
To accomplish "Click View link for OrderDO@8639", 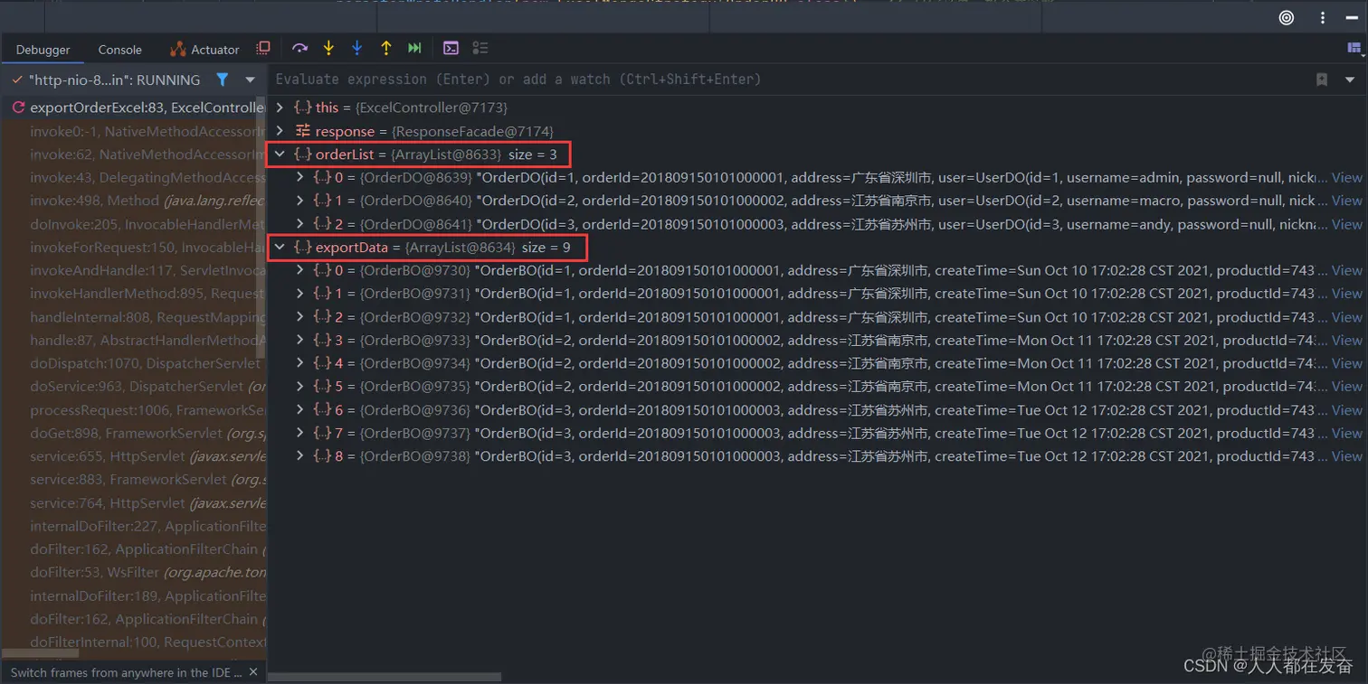I will pos(1346,178).
